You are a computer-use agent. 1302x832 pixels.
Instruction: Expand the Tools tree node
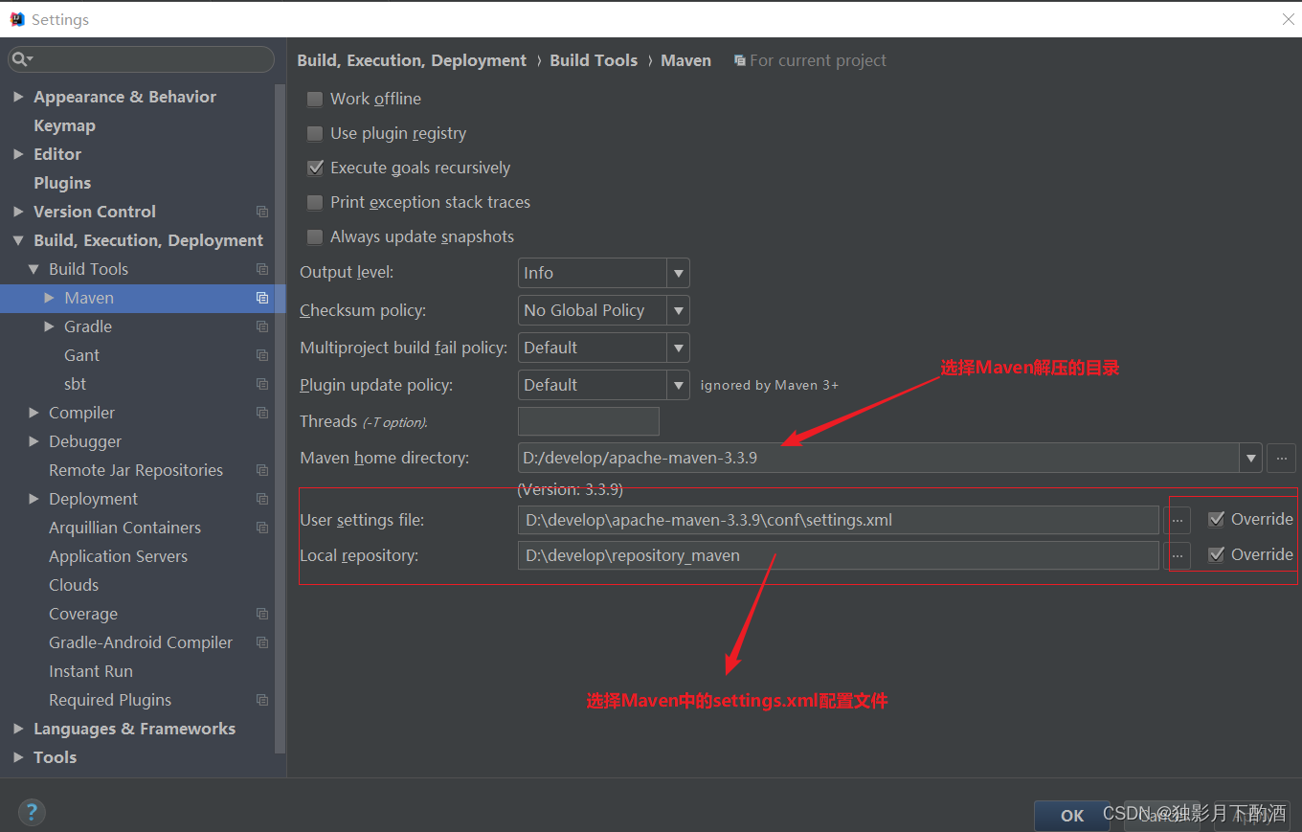click(18, 757)
